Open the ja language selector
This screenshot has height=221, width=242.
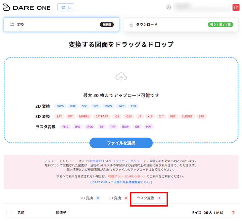[x=66, y=7]
